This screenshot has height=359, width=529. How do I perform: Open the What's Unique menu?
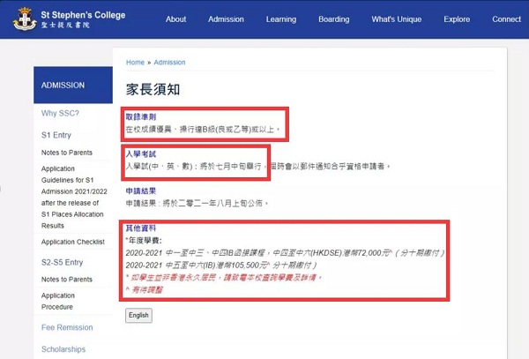click(397, 19)
